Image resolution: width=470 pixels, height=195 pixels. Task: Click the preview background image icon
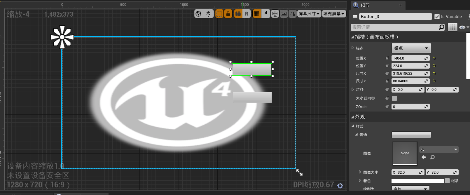click(284, 14)
